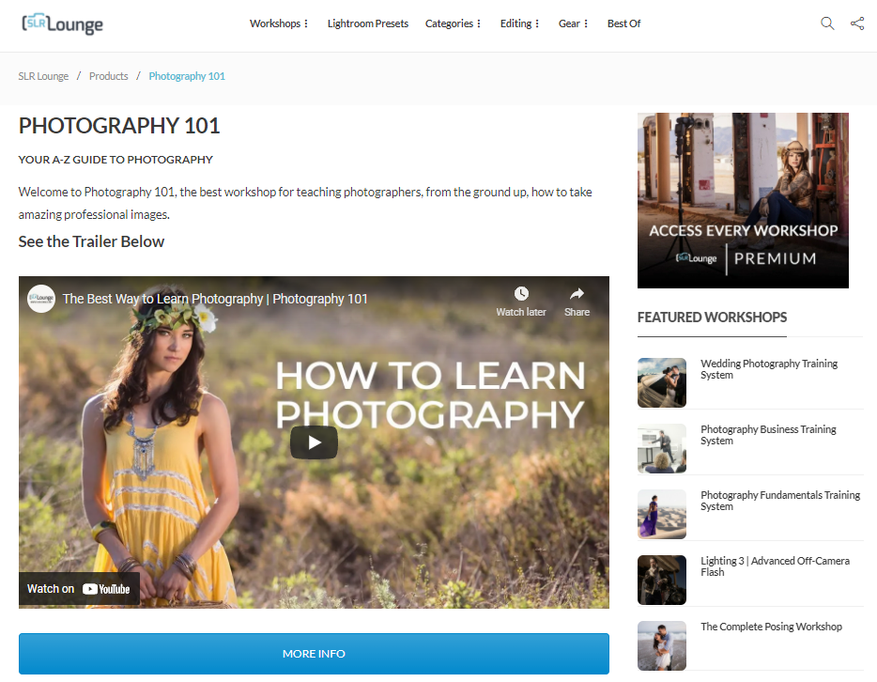This screenshot has width=877, height=682.
Task: Go to SLR Lounge logo home
Action: pos(62,23)
